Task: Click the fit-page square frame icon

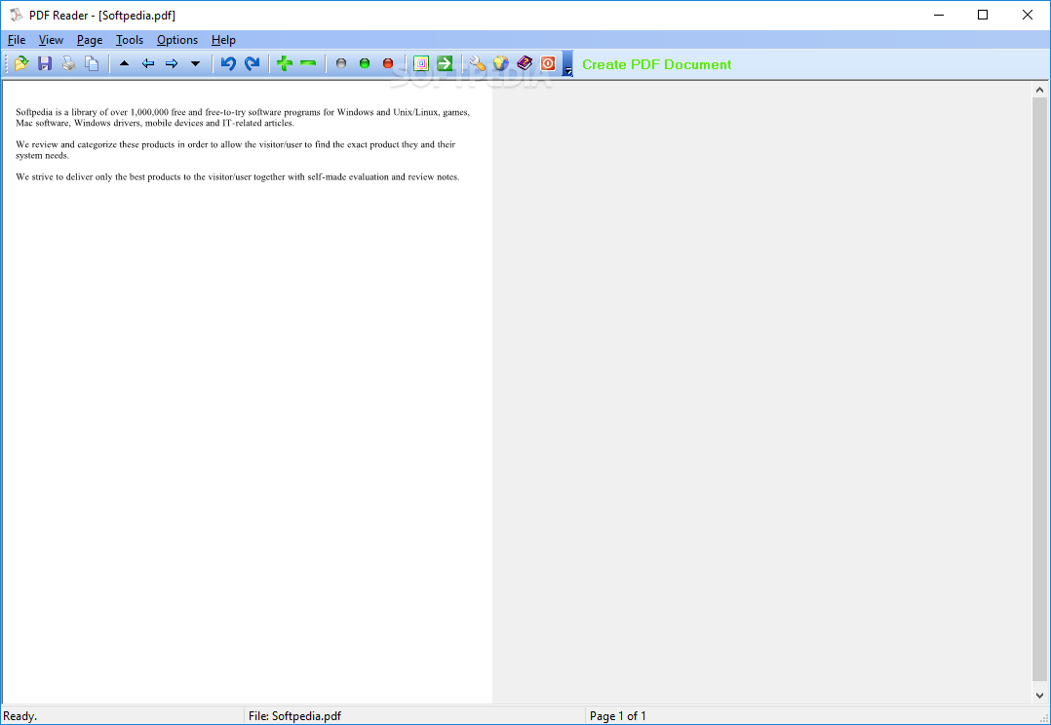Action: click(x=421, y=63)
